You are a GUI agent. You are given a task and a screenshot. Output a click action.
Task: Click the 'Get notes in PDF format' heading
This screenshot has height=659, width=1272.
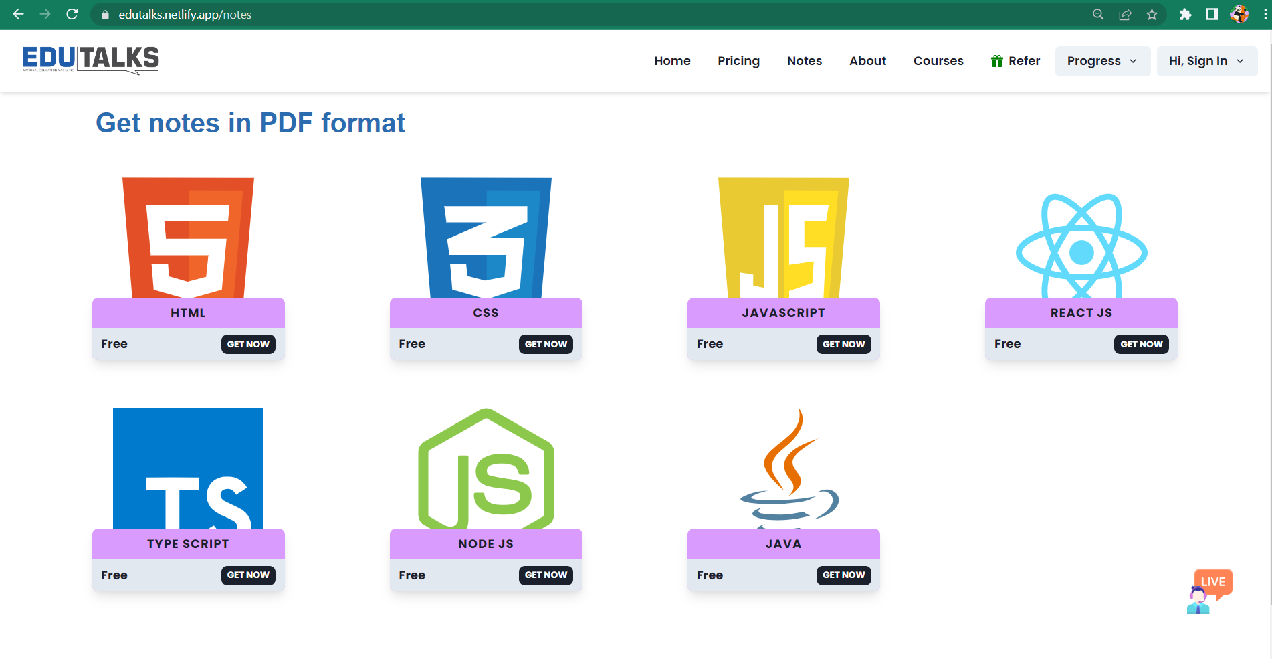[251, 123]
